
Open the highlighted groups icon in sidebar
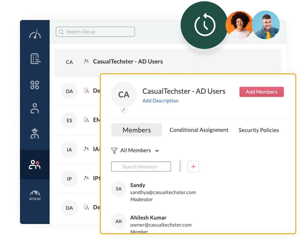coord(35,164)
